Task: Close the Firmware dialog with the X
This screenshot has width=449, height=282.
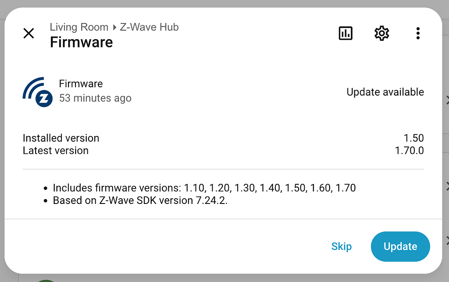Action: (29, 33)
